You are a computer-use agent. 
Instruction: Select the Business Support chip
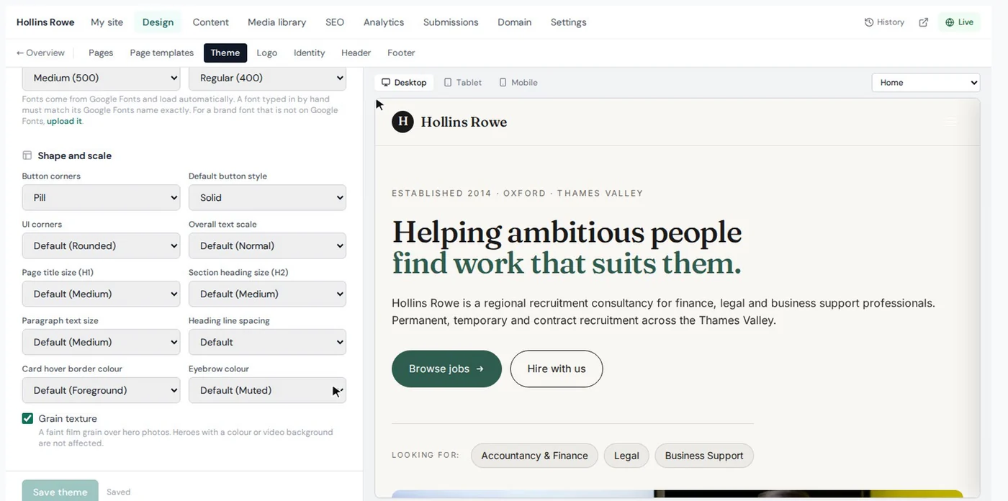704,456
